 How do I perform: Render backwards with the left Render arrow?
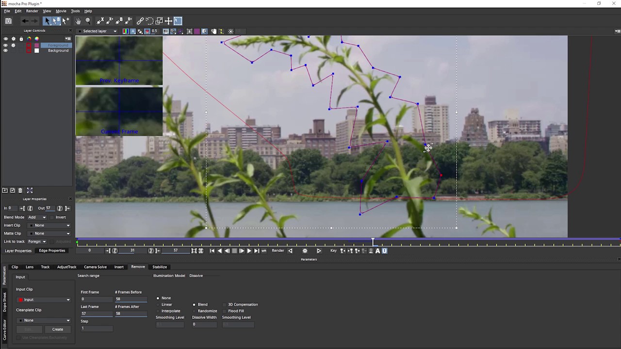290,251
